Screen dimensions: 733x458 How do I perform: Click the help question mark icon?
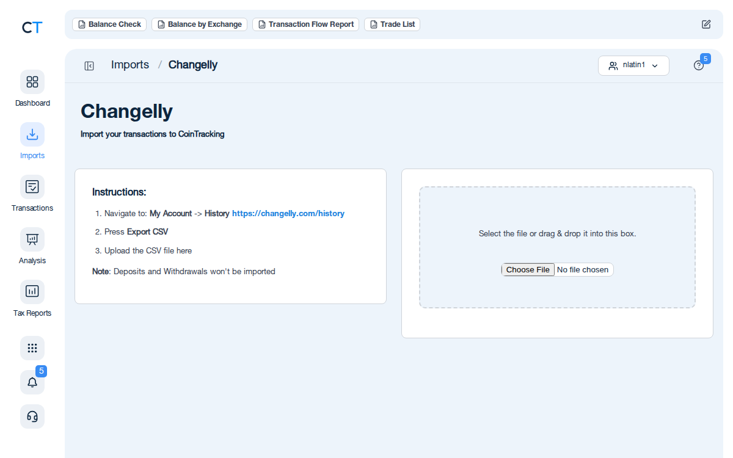pyautogui.click(x=699, y=66)
